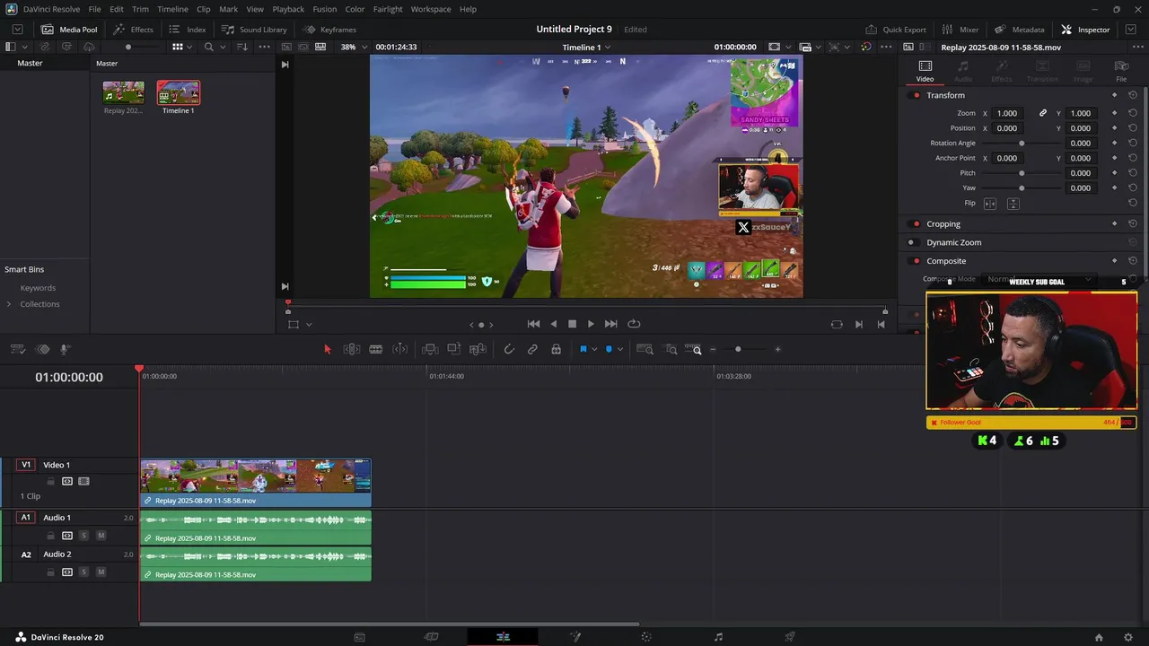
Task: Expand the Dynamic Zoom section
Action: (953, 242)
